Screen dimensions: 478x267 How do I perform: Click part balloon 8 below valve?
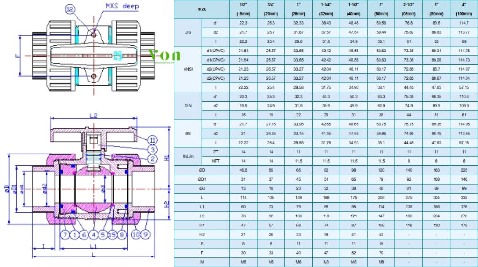pos(122,235)
